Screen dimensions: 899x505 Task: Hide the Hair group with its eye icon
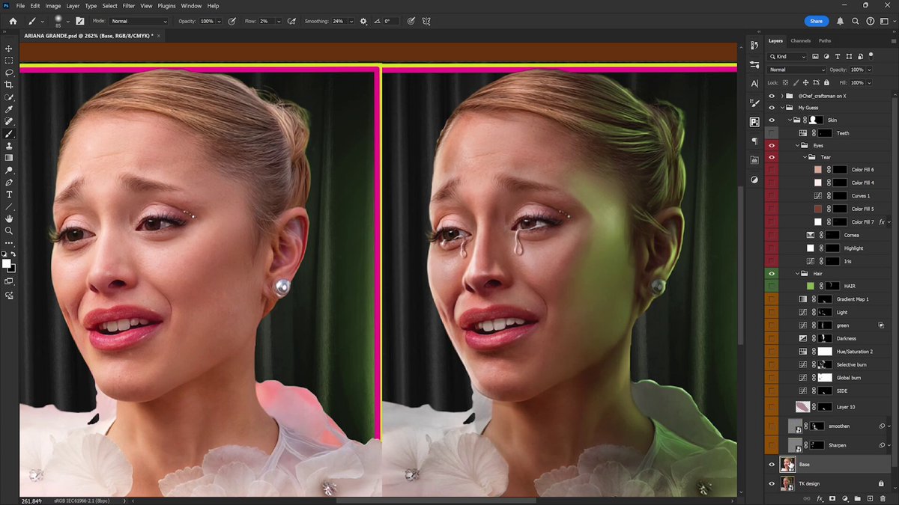click(x=772, y=274)
